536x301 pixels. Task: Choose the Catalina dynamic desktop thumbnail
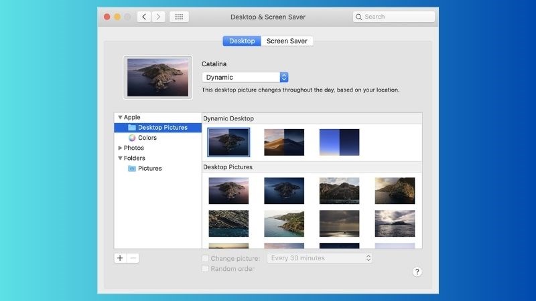(228, 142)
